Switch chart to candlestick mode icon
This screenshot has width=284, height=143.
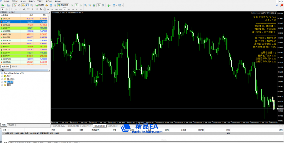point(76,5)
